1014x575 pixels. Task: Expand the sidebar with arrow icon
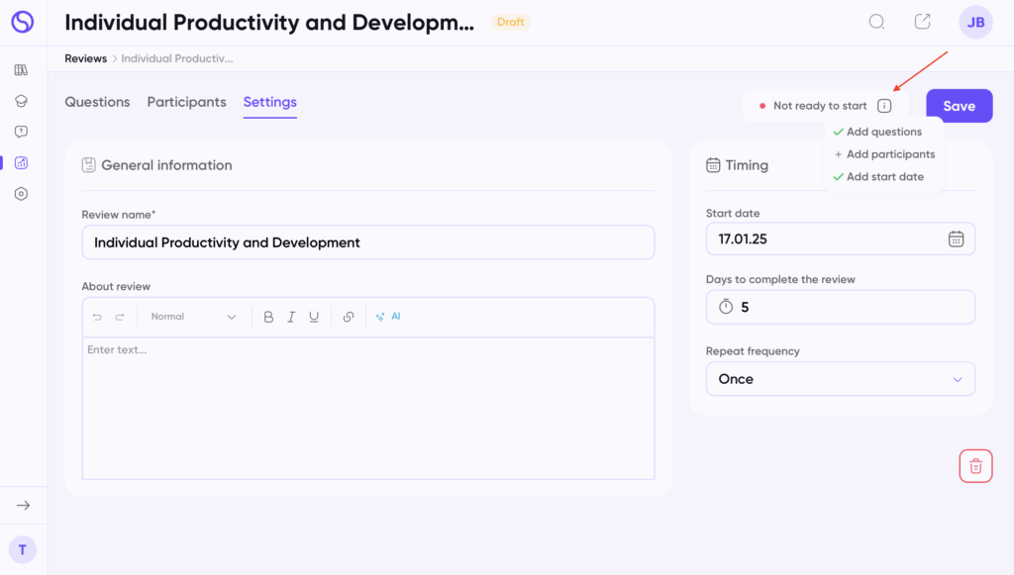(23, 506)
